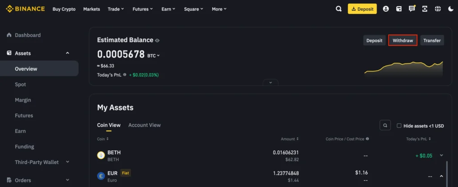Switch to Account View tab
This screenshot has height=187, width=458.
[144, 125]
